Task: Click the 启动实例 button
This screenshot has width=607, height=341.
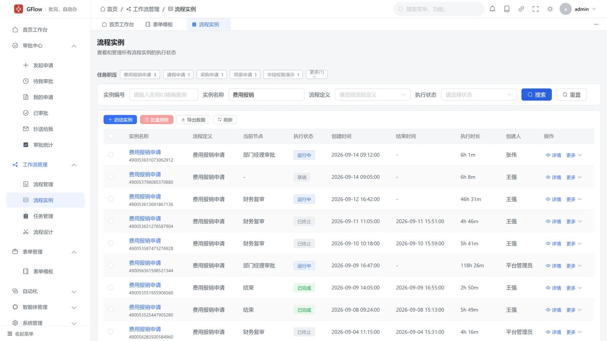Action: 120,120
